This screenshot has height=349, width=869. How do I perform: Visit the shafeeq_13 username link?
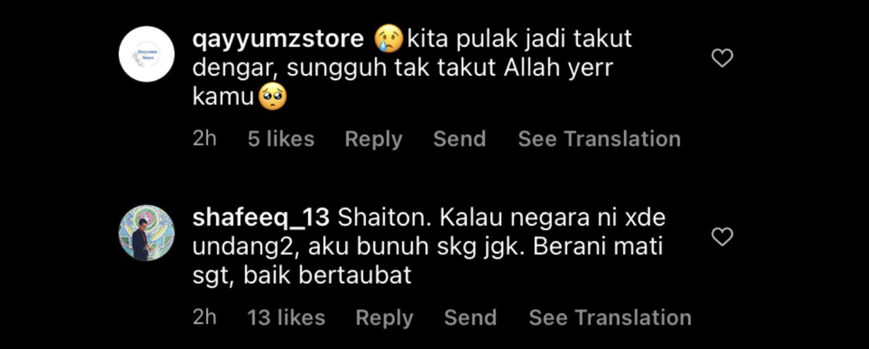(261, 218)
